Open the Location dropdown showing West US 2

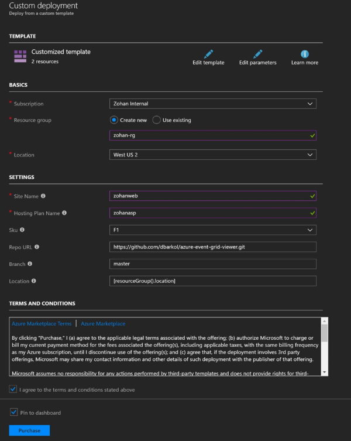213,155
